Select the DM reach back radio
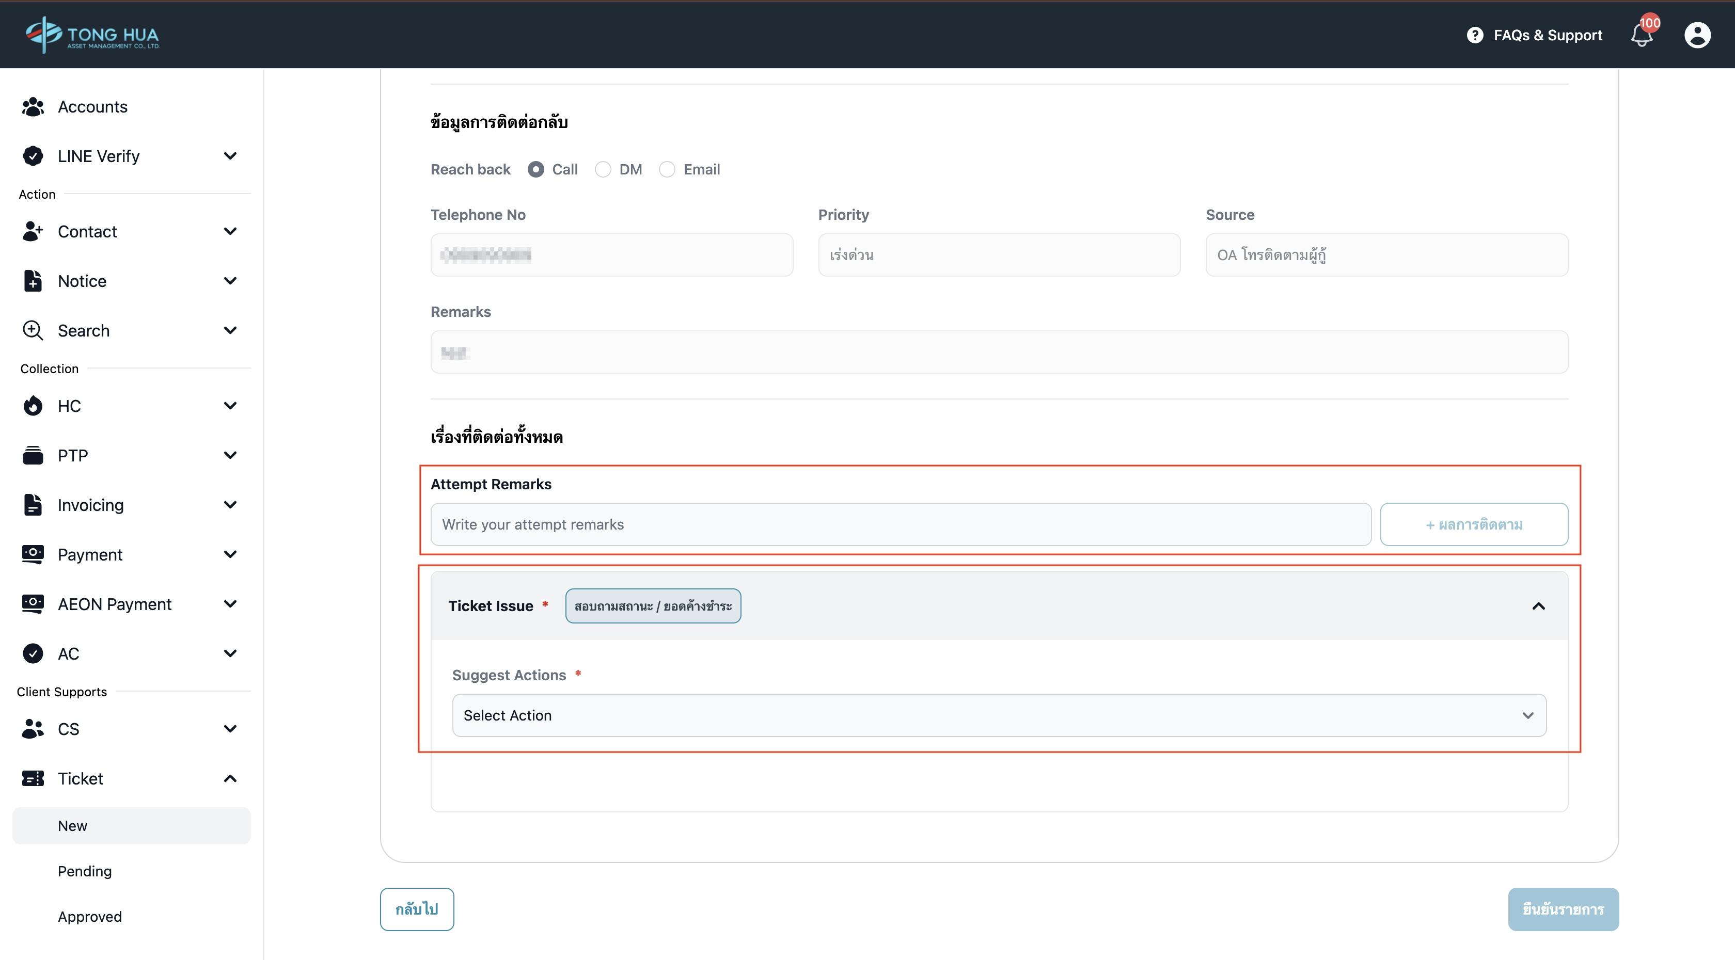Image resolution: width=1735 pixels, height=960 pixels. tap(603, 170)
